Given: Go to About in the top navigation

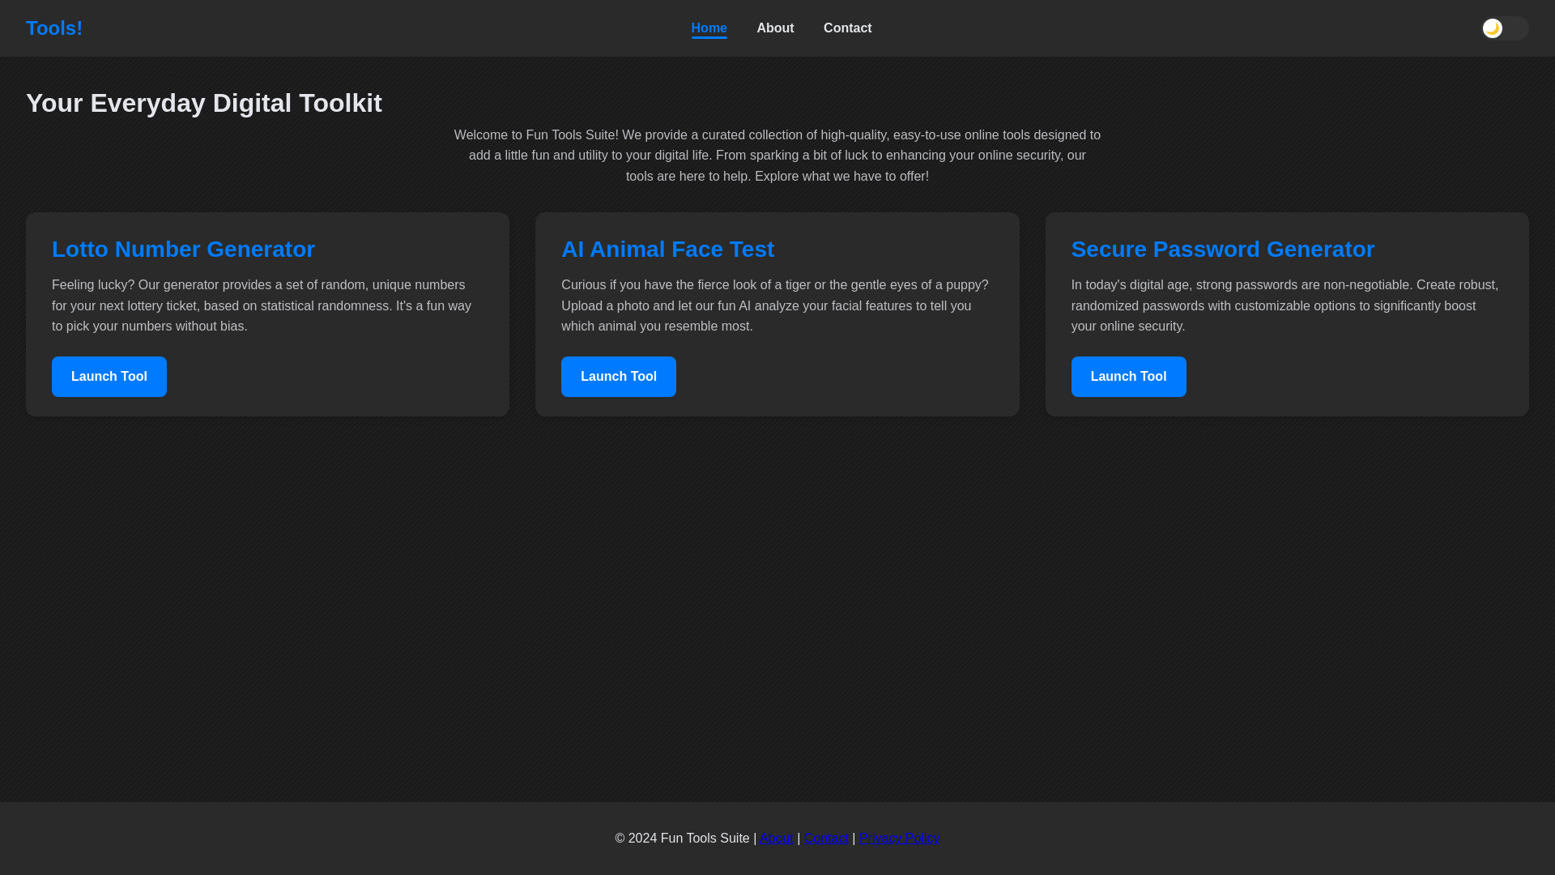Looking at the screenshot, I should pos(775,28).
